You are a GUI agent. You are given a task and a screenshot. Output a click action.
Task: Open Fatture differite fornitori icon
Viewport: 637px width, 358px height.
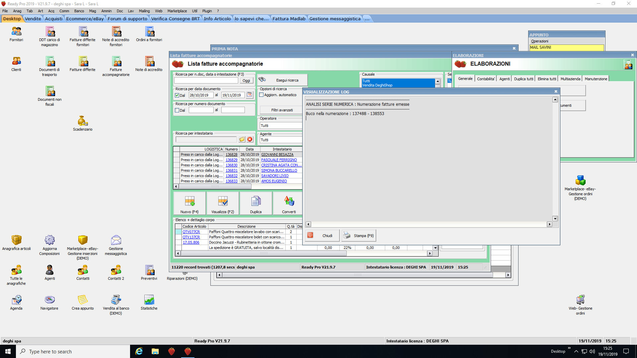[x=83, y=36]
